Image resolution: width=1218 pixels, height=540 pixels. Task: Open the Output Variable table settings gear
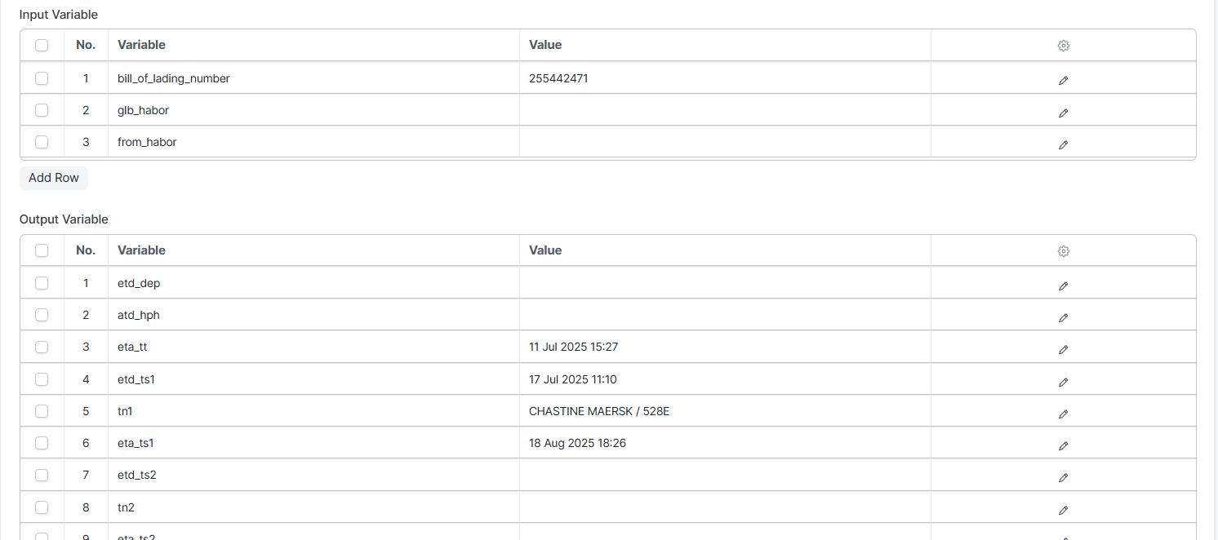(x=1063, y=251)
